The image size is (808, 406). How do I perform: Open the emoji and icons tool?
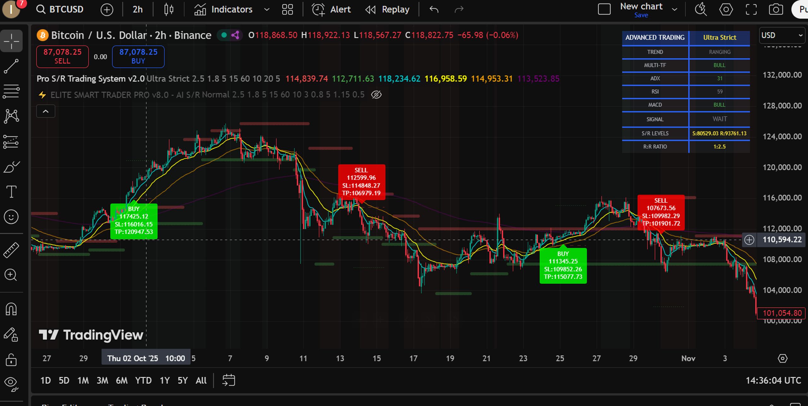coord(11,217)
